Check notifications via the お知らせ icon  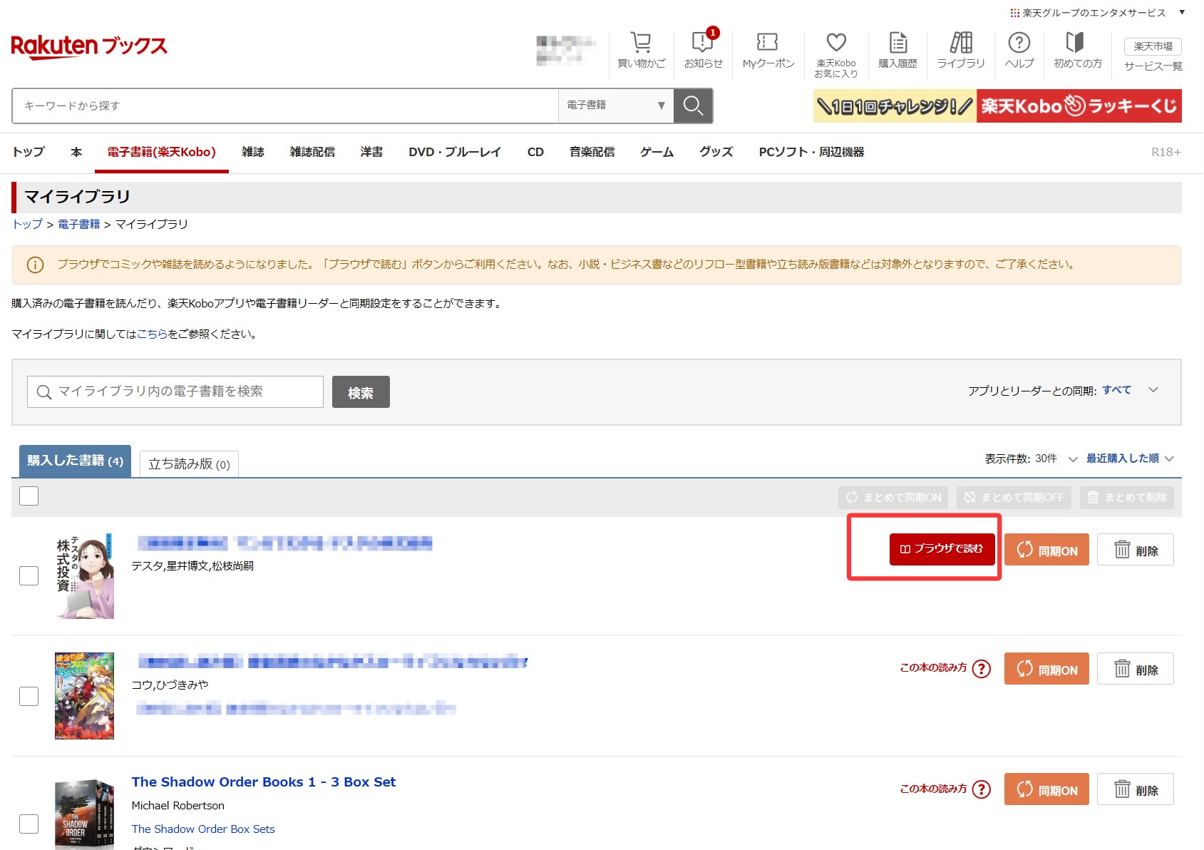click(703, 44)
